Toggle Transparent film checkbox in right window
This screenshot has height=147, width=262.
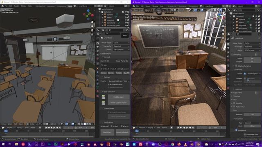[x=236, y=130]
